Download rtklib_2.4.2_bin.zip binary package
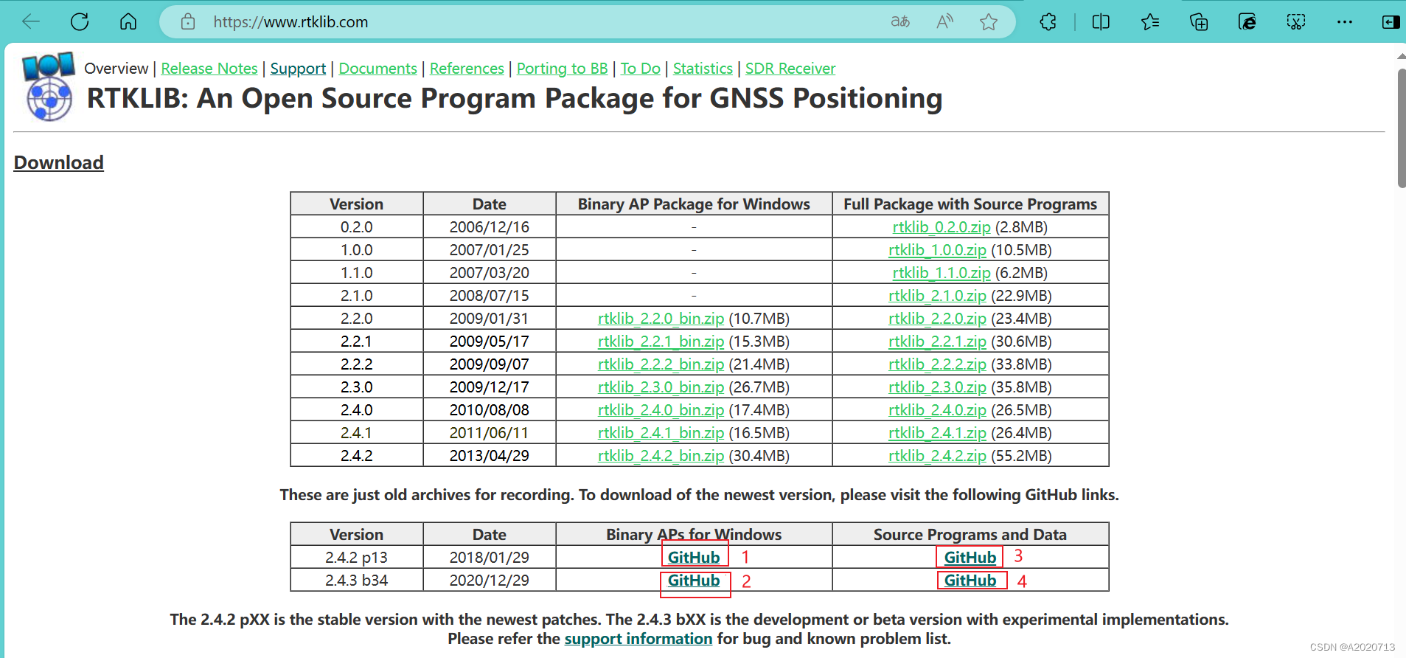The height and width of the screenshot is (658, 1406). (661, 456)
